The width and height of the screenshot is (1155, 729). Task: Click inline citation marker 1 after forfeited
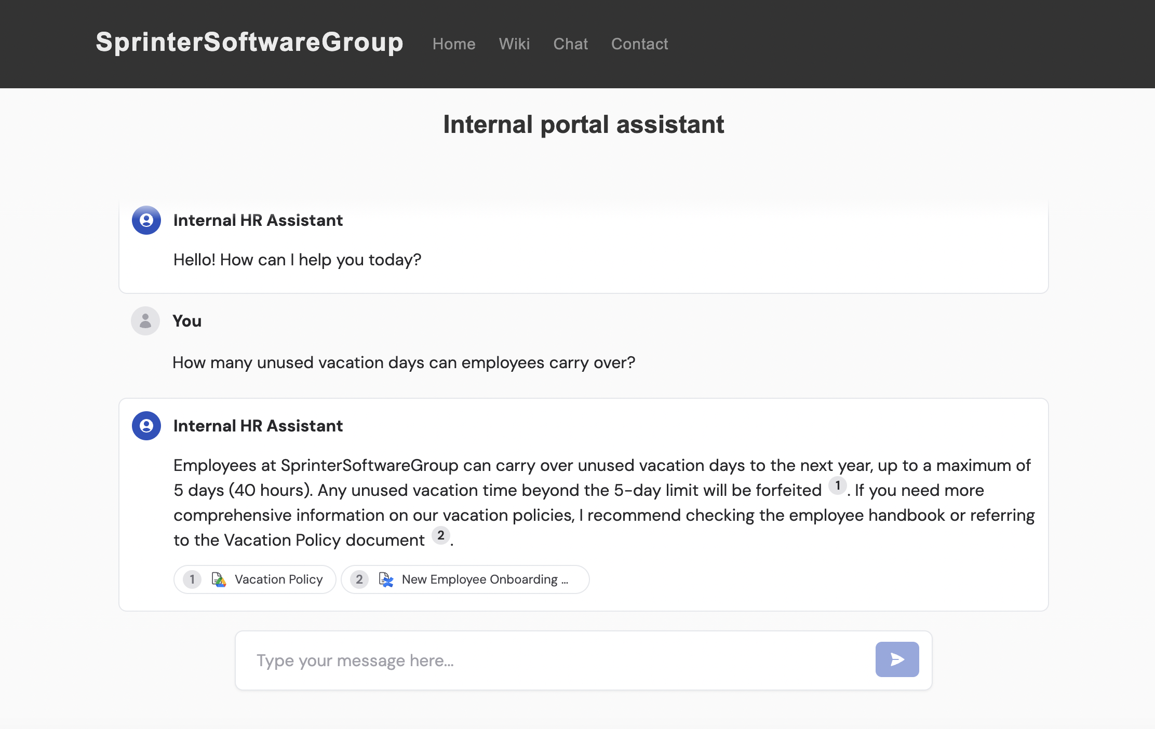tap(838, 487)
